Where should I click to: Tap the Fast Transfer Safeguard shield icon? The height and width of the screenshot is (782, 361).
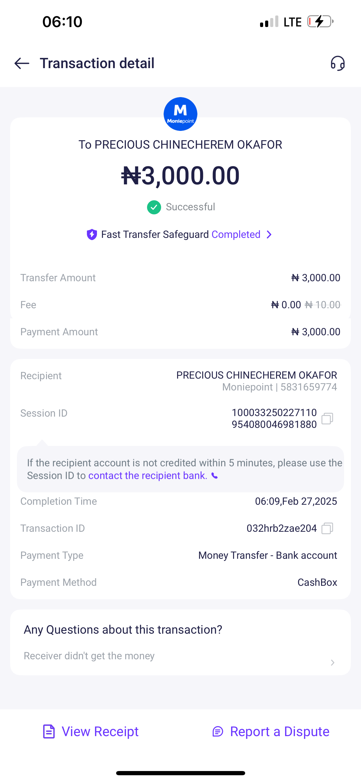pyautogui.click(x=92, y=235)
